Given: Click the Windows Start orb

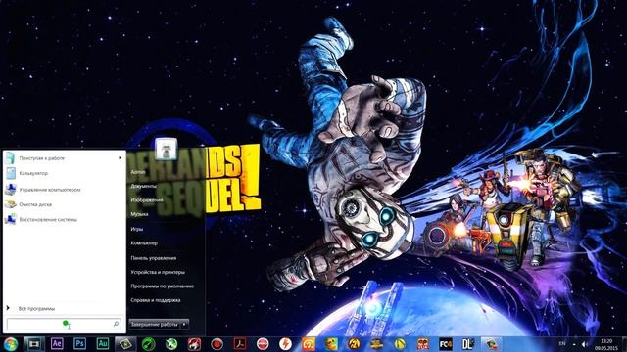Looking at the screenshot, I should 11,343.
